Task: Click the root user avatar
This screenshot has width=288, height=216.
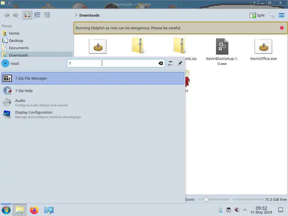Action: click(x=5, y=63)
